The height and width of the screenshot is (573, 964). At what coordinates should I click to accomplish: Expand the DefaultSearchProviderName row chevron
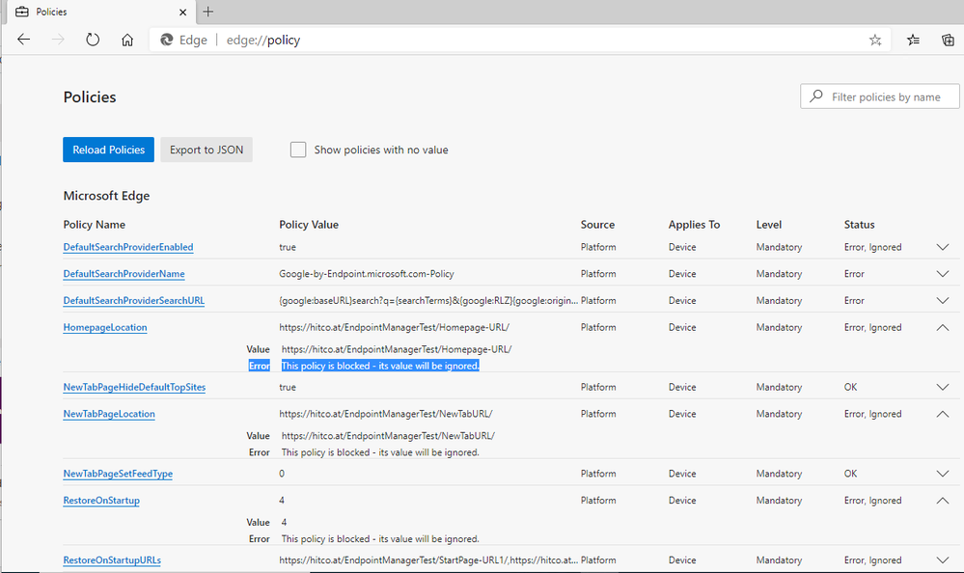click(943, 274)
